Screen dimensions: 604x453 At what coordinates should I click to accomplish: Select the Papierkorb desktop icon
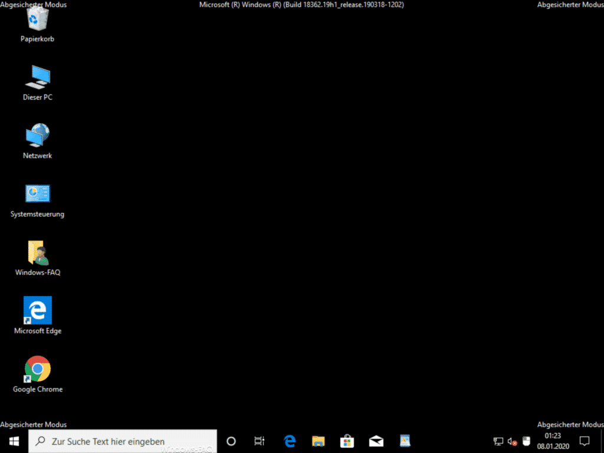(x=37, y=24)
